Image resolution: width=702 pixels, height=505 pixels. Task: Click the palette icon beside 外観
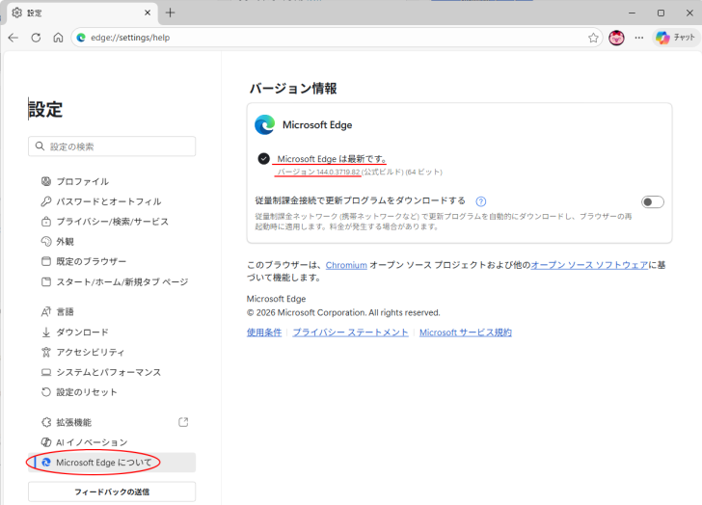tap(46, 242)
